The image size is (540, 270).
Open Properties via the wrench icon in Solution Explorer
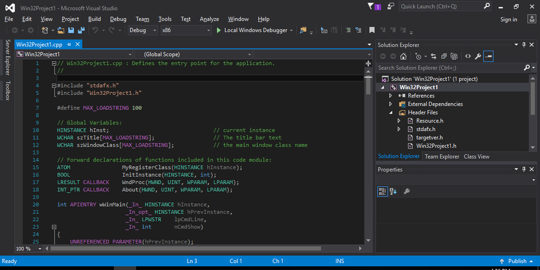point(478,57)
